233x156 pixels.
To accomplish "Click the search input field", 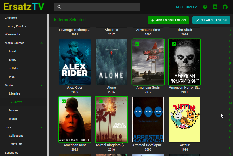I will click(97, 7).
